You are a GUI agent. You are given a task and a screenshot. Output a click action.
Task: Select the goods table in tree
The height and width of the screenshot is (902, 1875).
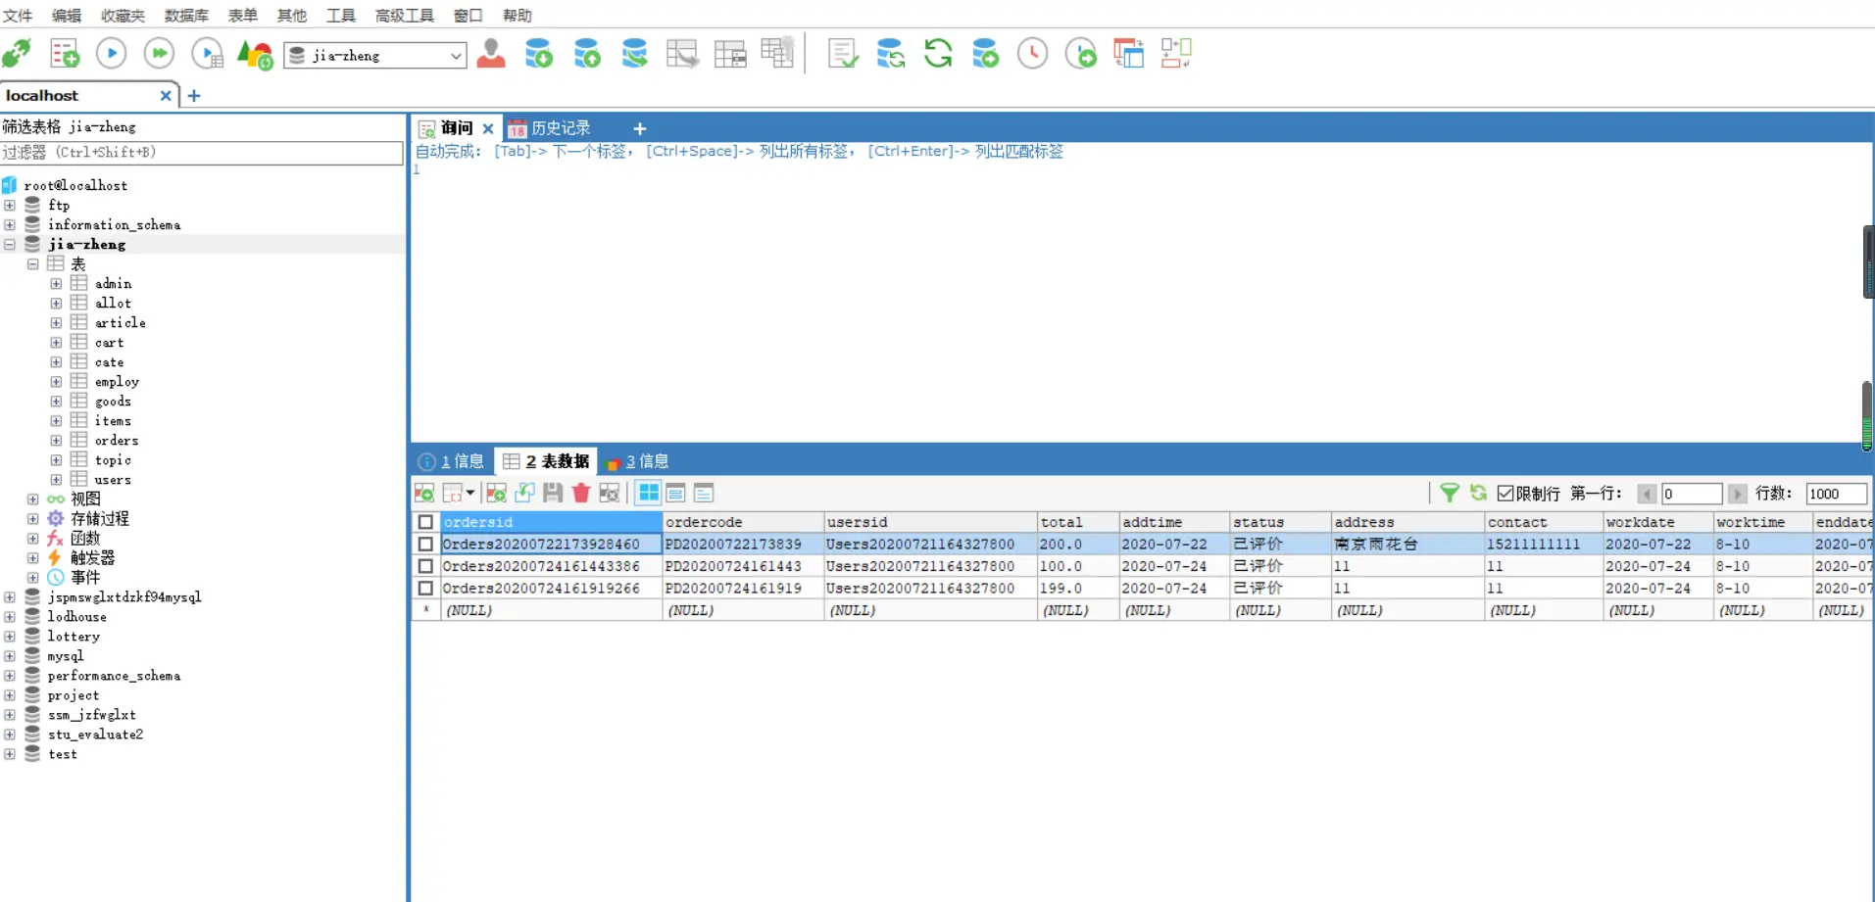113,402
